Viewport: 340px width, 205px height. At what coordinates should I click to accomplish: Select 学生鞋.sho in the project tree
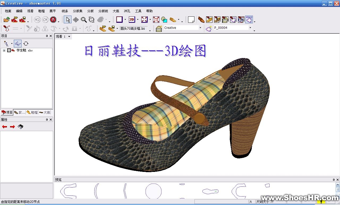[x=24, y=50]
